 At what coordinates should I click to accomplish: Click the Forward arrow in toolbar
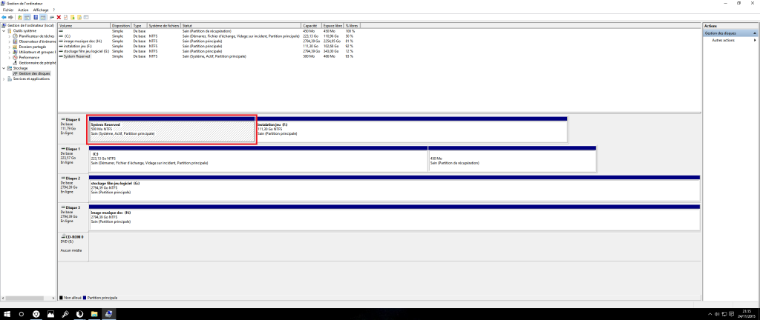click(10, 17)
